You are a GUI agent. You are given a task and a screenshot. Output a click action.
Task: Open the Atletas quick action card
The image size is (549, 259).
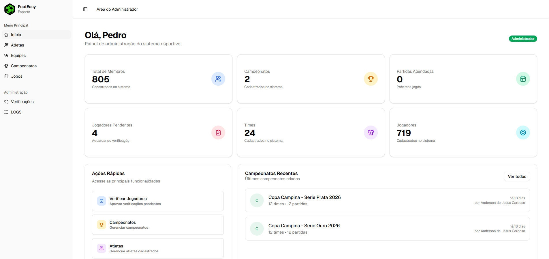tap(158, 248)
